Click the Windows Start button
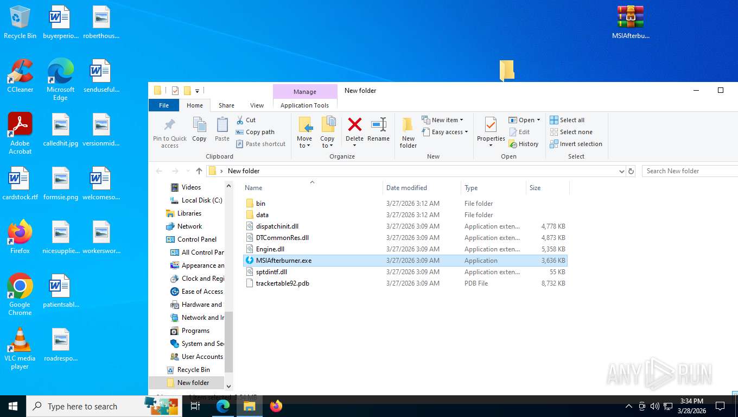This screenshot has width=738, height=417. [x=13, y=406]
